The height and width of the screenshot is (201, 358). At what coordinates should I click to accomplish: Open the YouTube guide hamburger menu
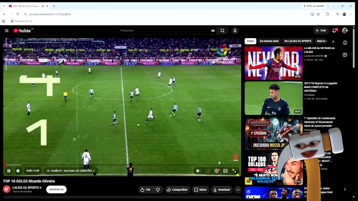pyautogui.click(x=6, y=31)
